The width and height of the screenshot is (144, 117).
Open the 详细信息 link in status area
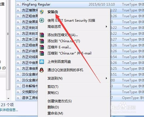(x=9, y=110)
